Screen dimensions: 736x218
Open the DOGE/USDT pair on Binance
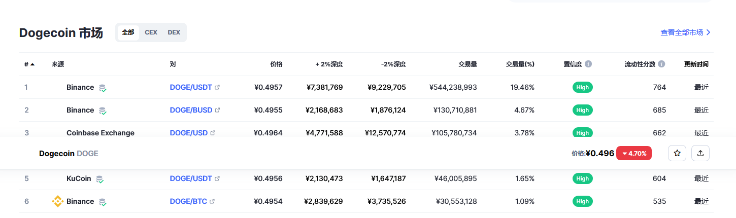(191, 87)
